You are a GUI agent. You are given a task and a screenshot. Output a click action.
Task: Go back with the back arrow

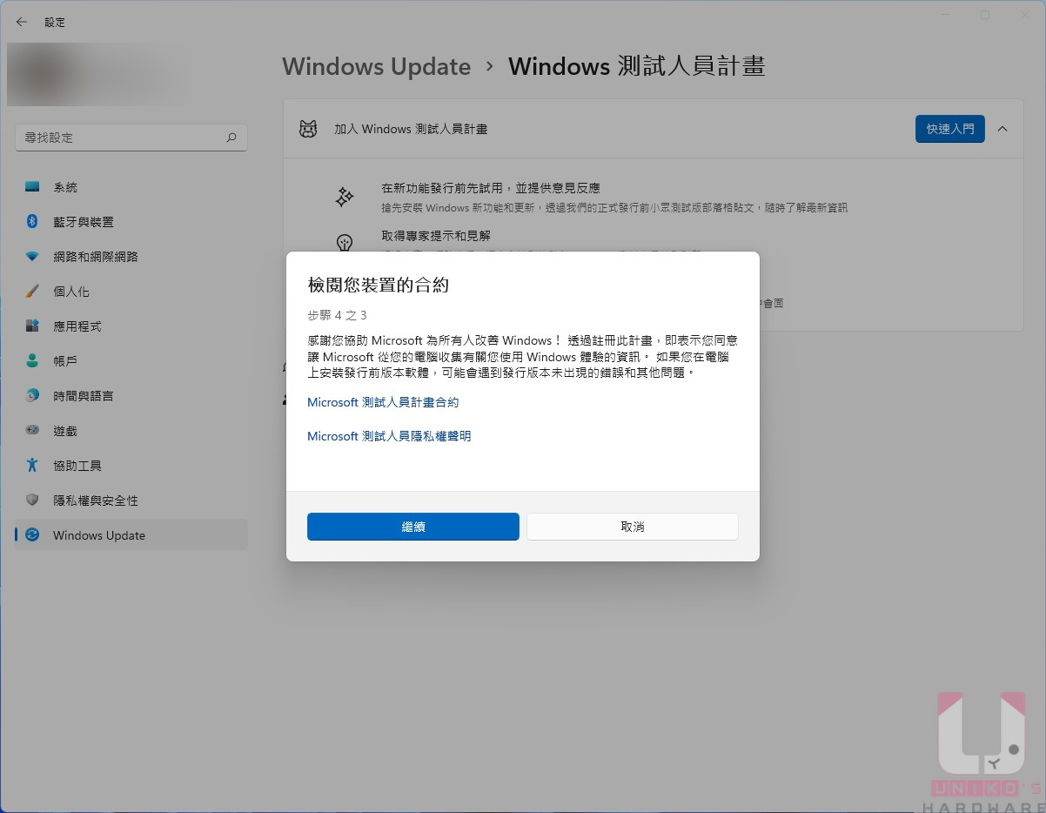[x=22, y=22]
